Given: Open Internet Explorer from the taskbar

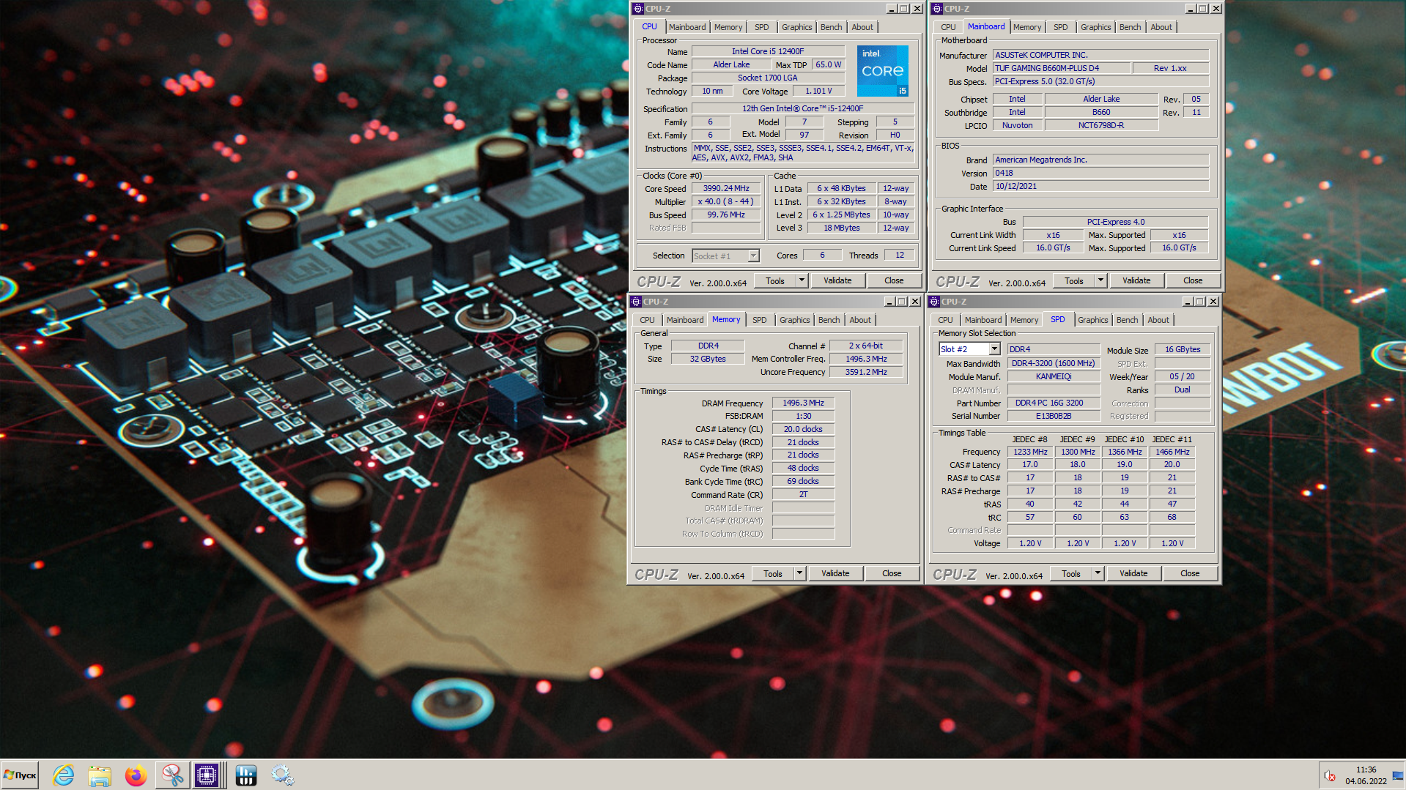Looking at the screenshot, I should pyautogui.click(x=64, y=775).
